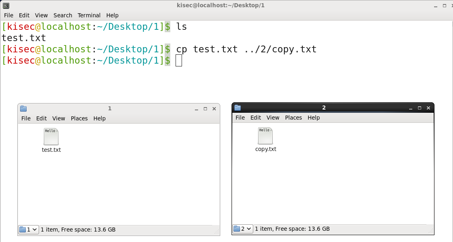Screen dimensions: 453x242
Task: Click the cp test.txt command text
Action: pos(246,49)
